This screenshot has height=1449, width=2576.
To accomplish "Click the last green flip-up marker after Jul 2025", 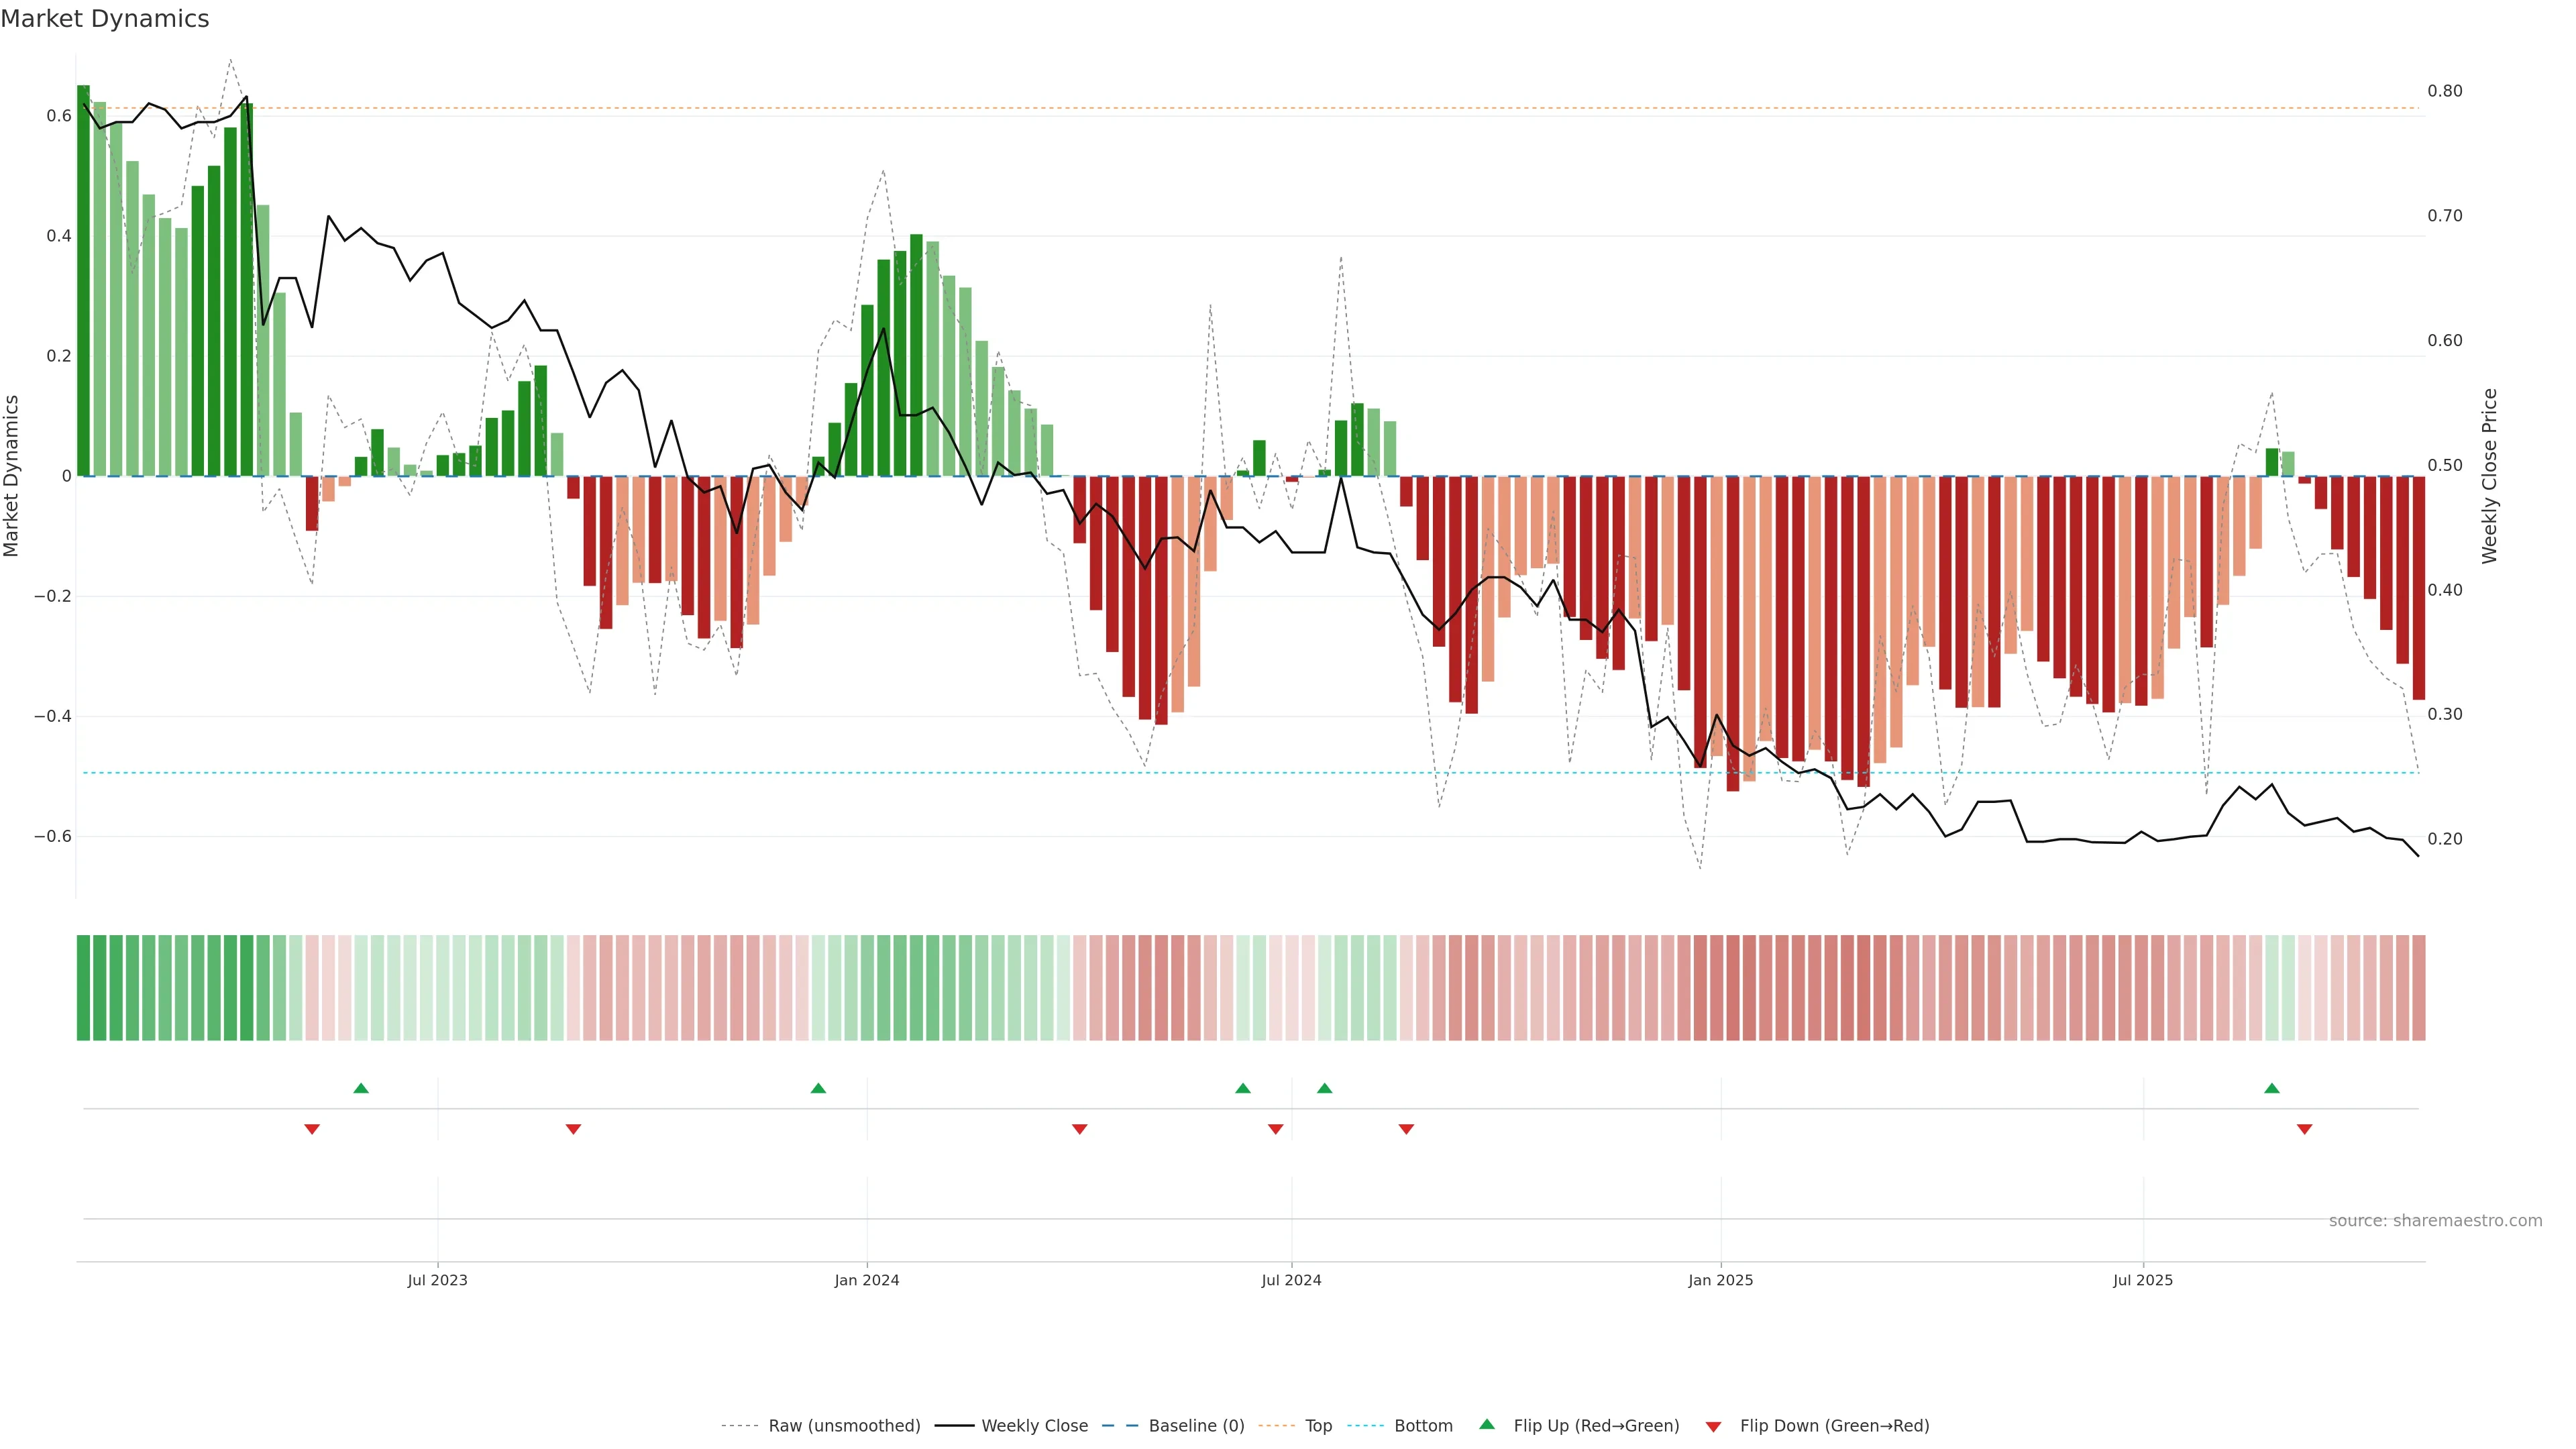I will click(2272, 1088).
